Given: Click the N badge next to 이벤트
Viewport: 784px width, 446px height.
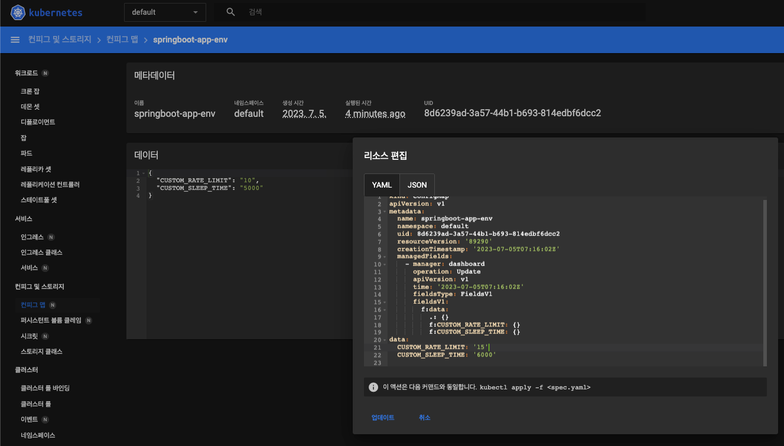Looking at the screenshot, I should coord(45,419).
